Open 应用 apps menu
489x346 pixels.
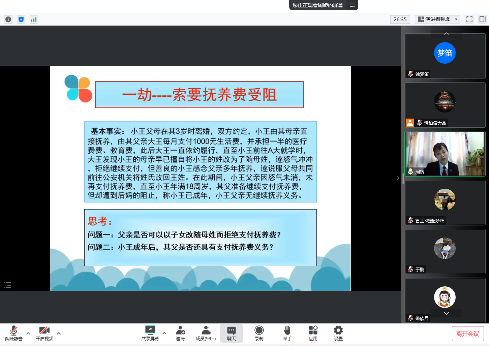(313, 333)
